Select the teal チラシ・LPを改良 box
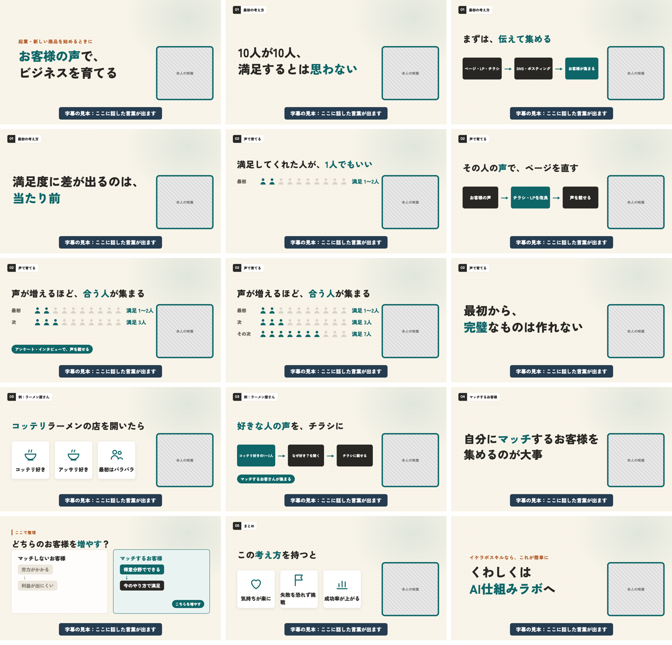This screenshot has height=645, width=672. [530, 198]
